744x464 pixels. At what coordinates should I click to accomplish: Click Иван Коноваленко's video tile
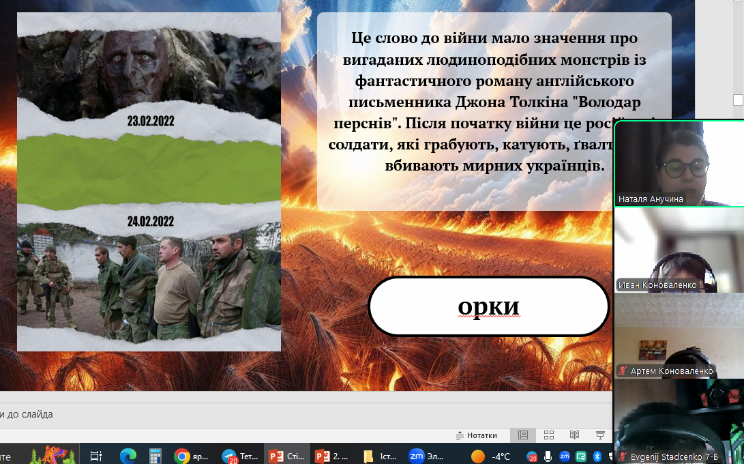pyautogui.click(x=679, y=250)
